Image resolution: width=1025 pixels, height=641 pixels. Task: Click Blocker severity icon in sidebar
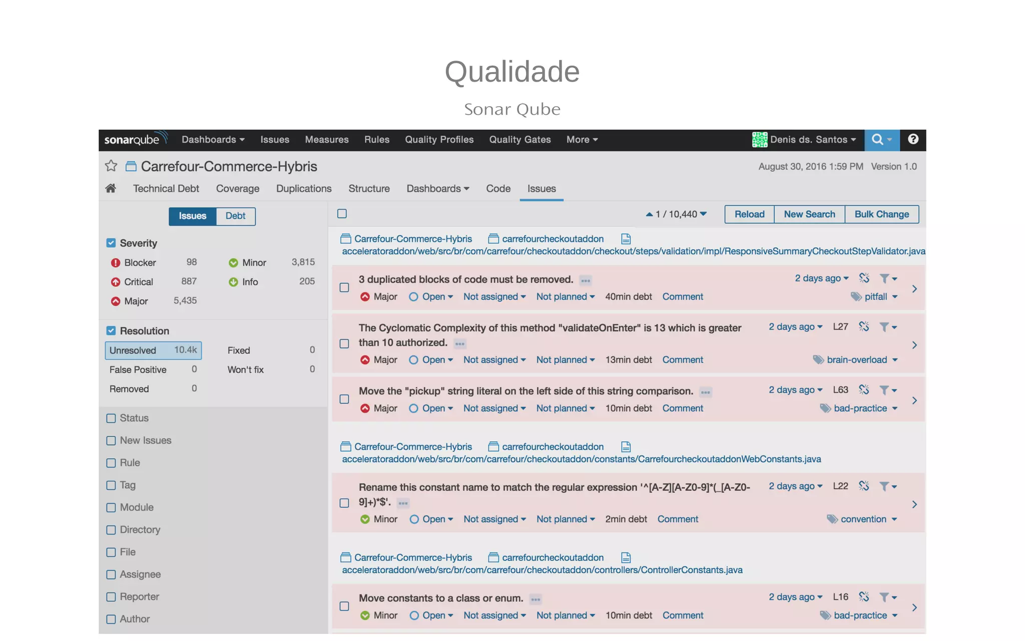click(x=116, y=262)
